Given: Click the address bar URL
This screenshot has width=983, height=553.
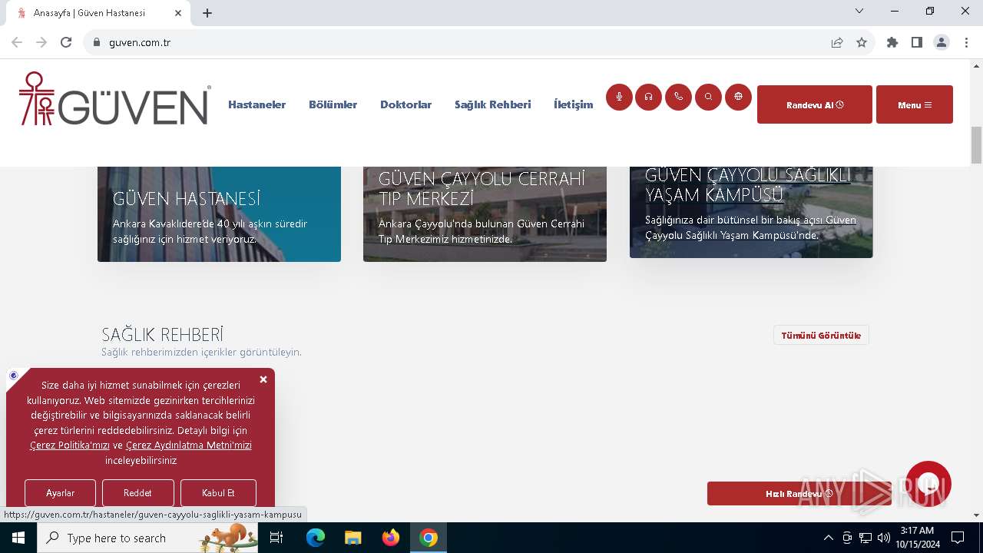Looking at the screenshot, I should pyautogui.click(x=140, y=42).
